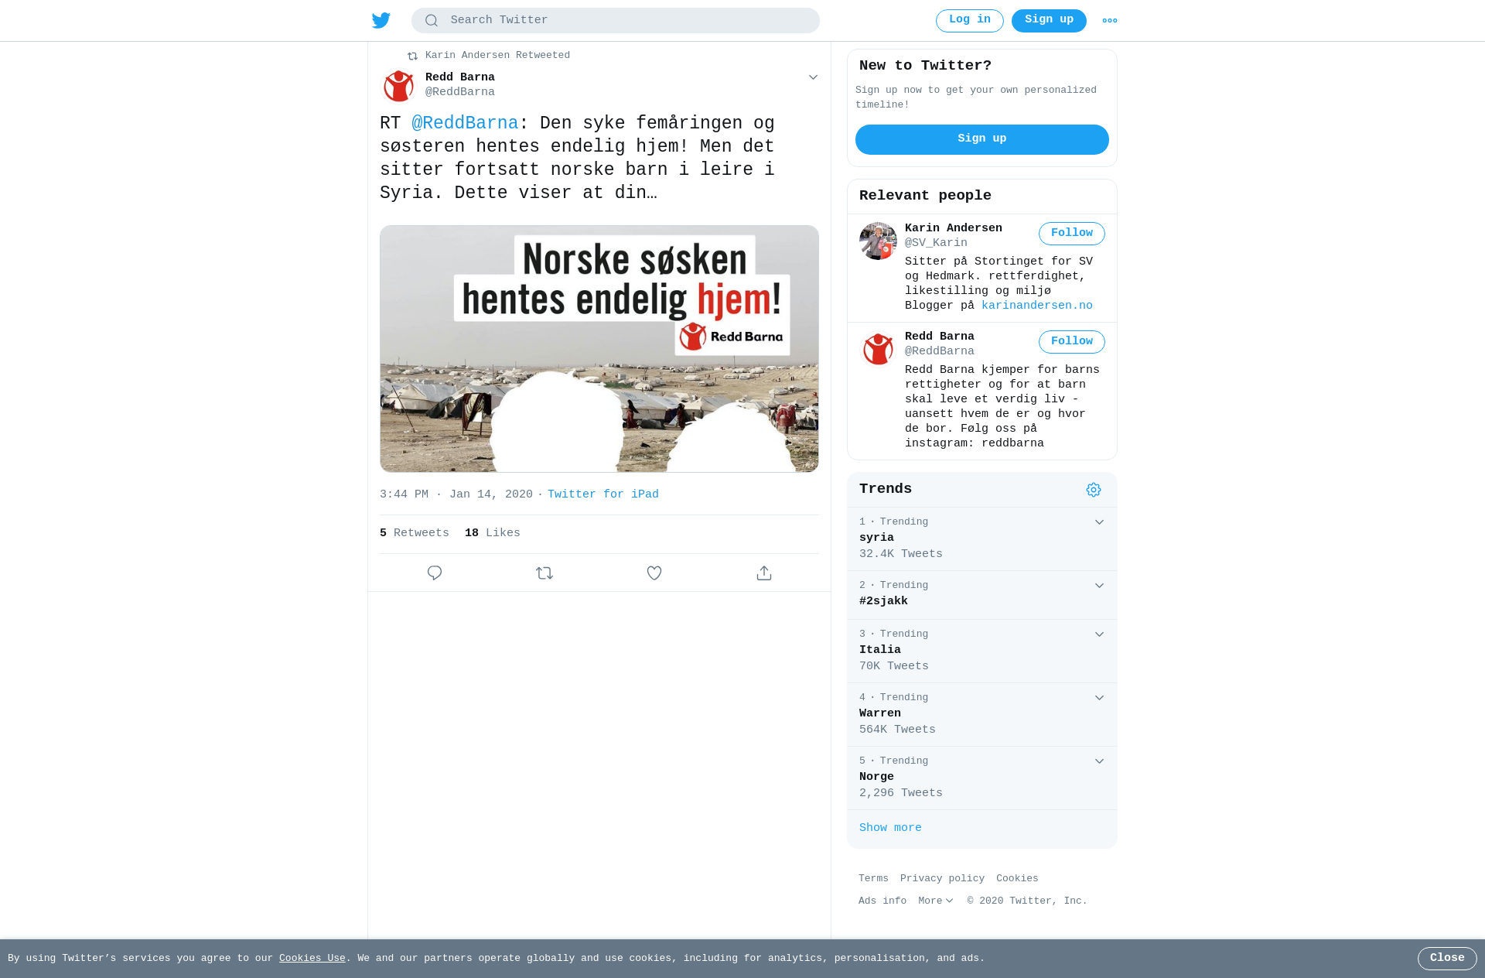Click the retweet icon below the tweet

pyautogui.click(x=544, y=573)
